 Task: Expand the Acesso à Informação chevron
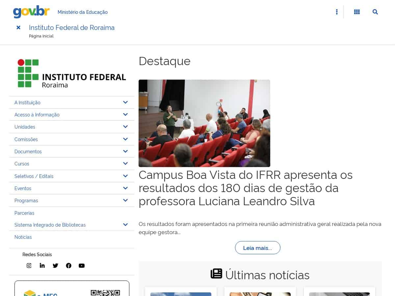pos(125,114)
